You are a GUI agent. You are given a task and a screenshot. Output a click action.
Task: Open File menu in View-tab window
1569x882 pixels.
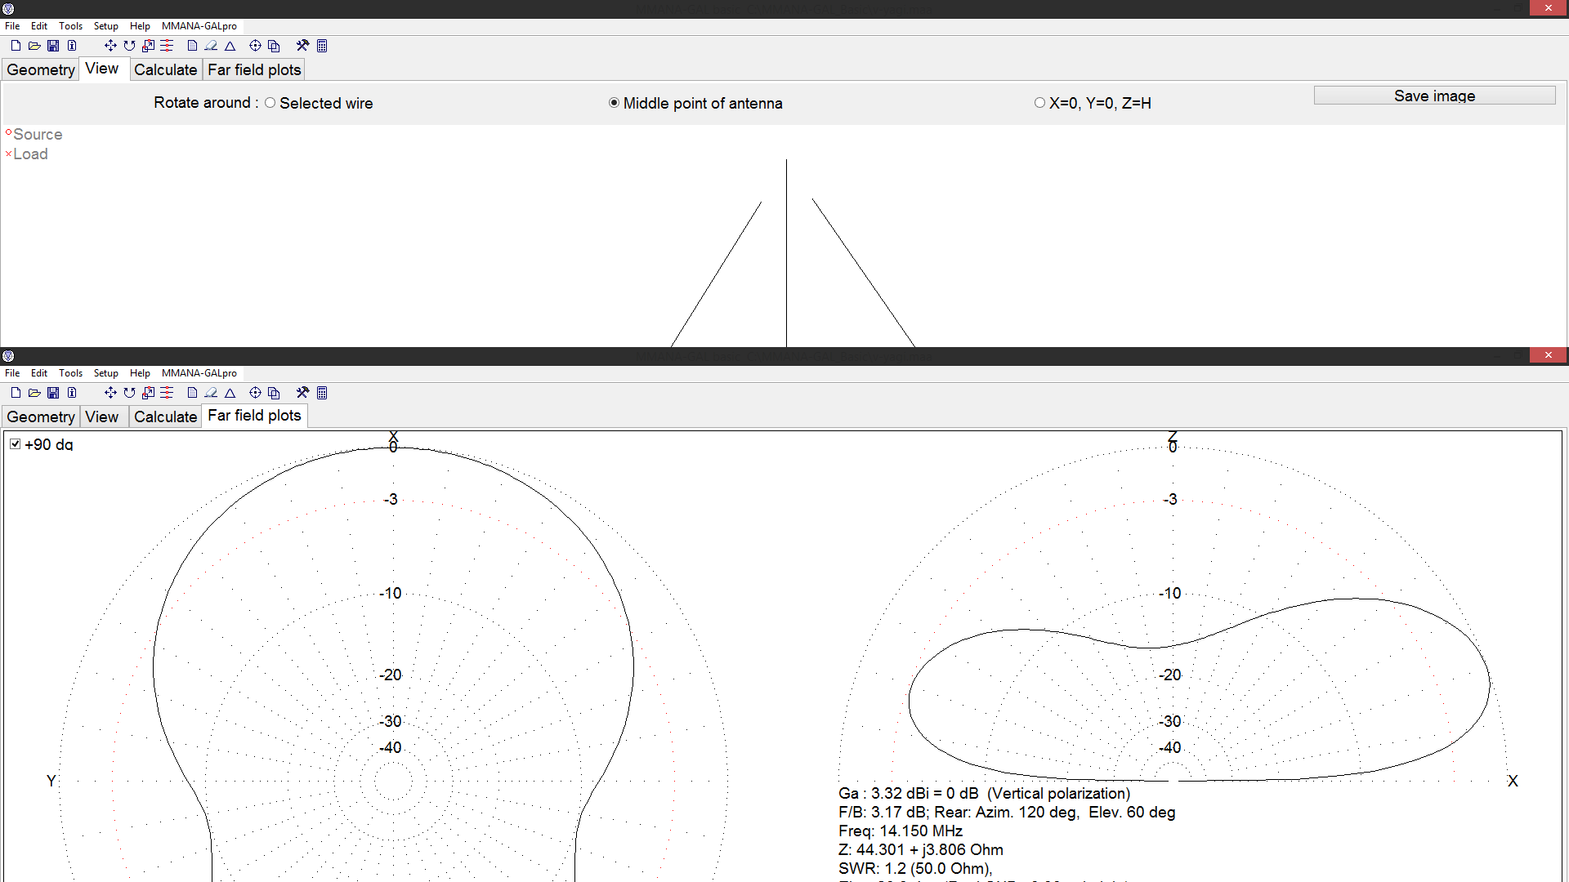tap(12, 26)
